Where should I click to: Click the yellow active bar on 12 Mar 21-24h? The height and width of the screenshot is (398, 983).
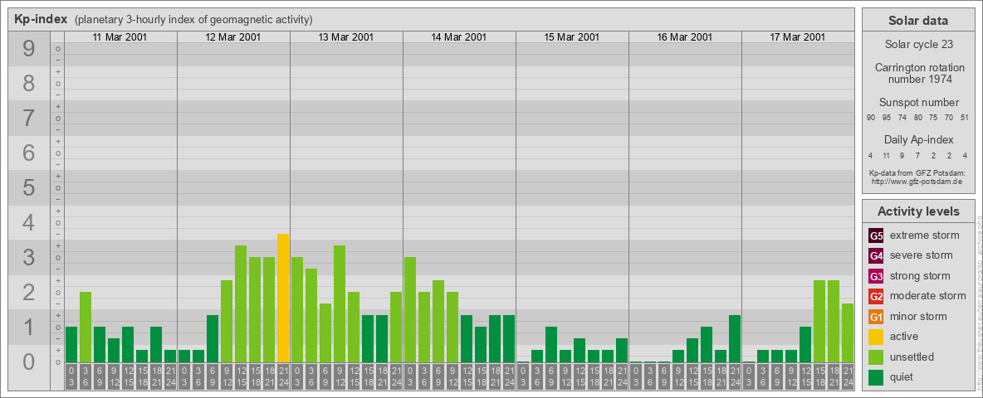283,298
